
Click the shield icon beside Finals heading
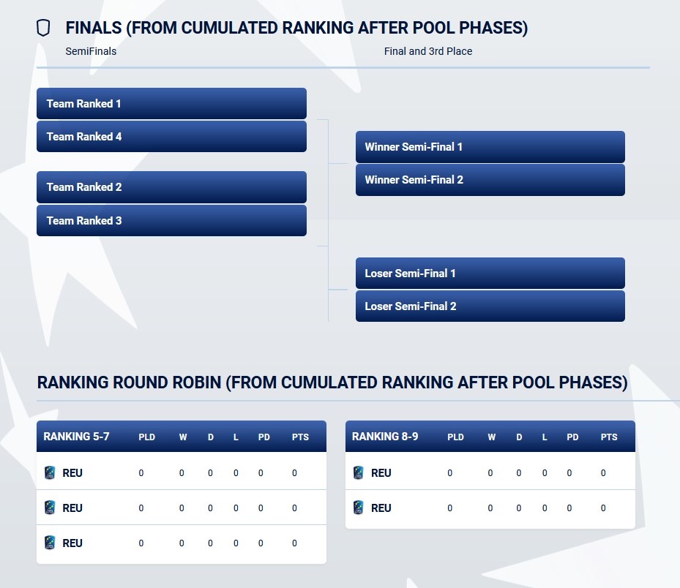point(43,28)
